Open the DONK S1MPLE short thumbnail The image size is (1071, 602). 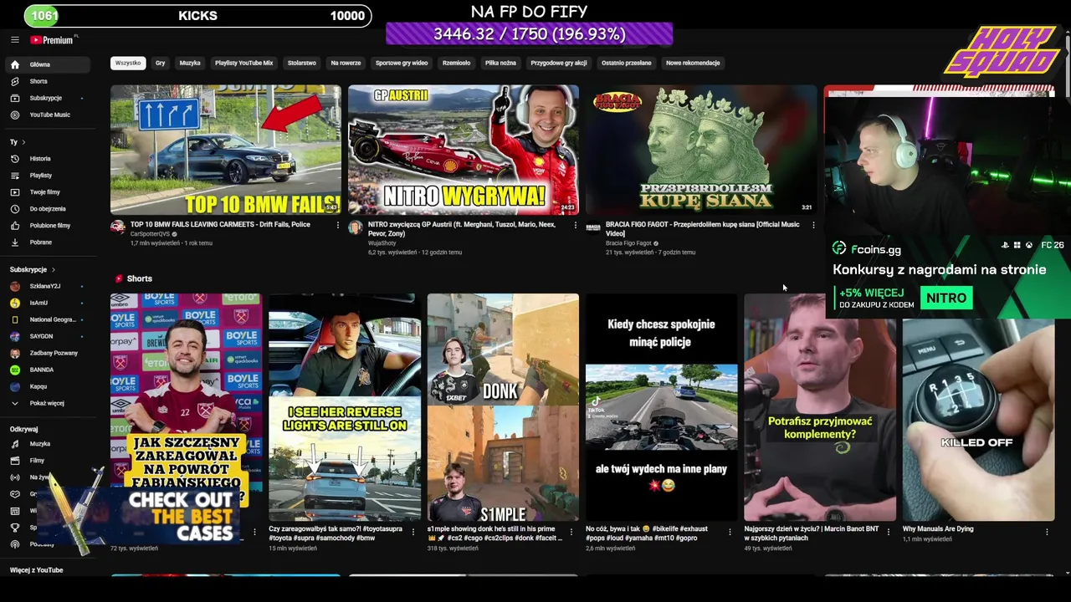503,407
